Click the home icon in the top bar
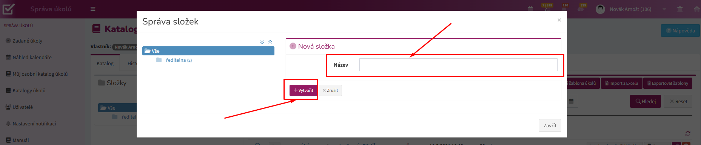 click(697, 9)
